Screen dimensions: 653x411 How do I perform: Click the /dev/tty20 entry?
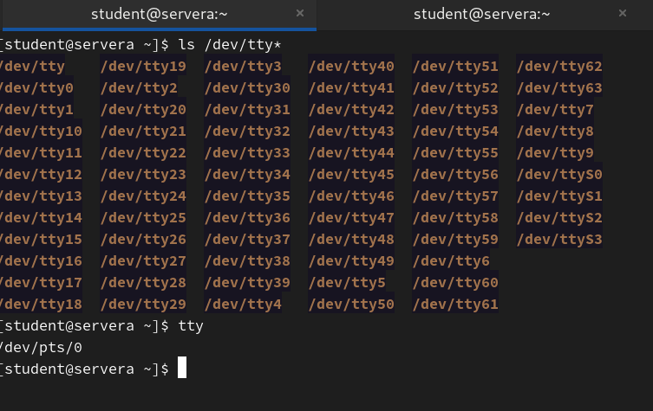click(143, 109)
